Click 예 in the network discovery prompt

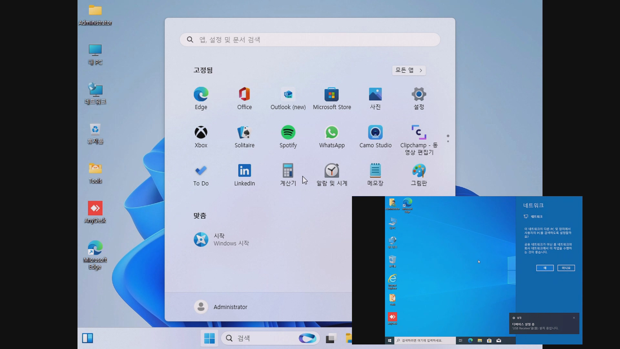pos(545,268)
